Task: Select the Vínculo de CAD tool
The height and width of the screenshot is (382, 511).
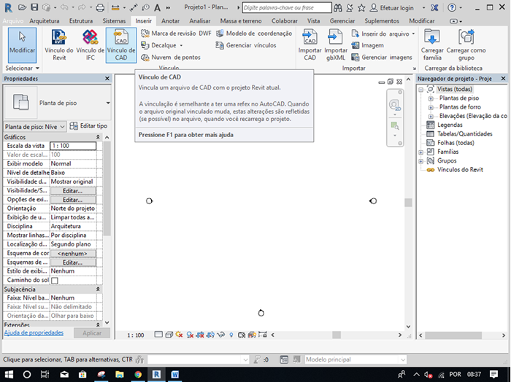Action: pos(121,45)
